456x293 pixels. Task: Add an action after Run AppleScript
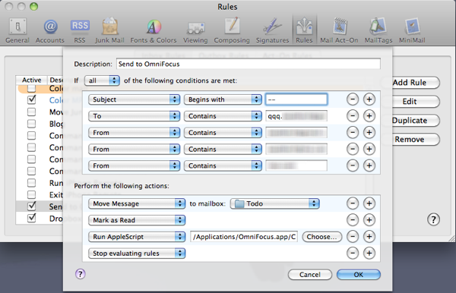[369, 237]
